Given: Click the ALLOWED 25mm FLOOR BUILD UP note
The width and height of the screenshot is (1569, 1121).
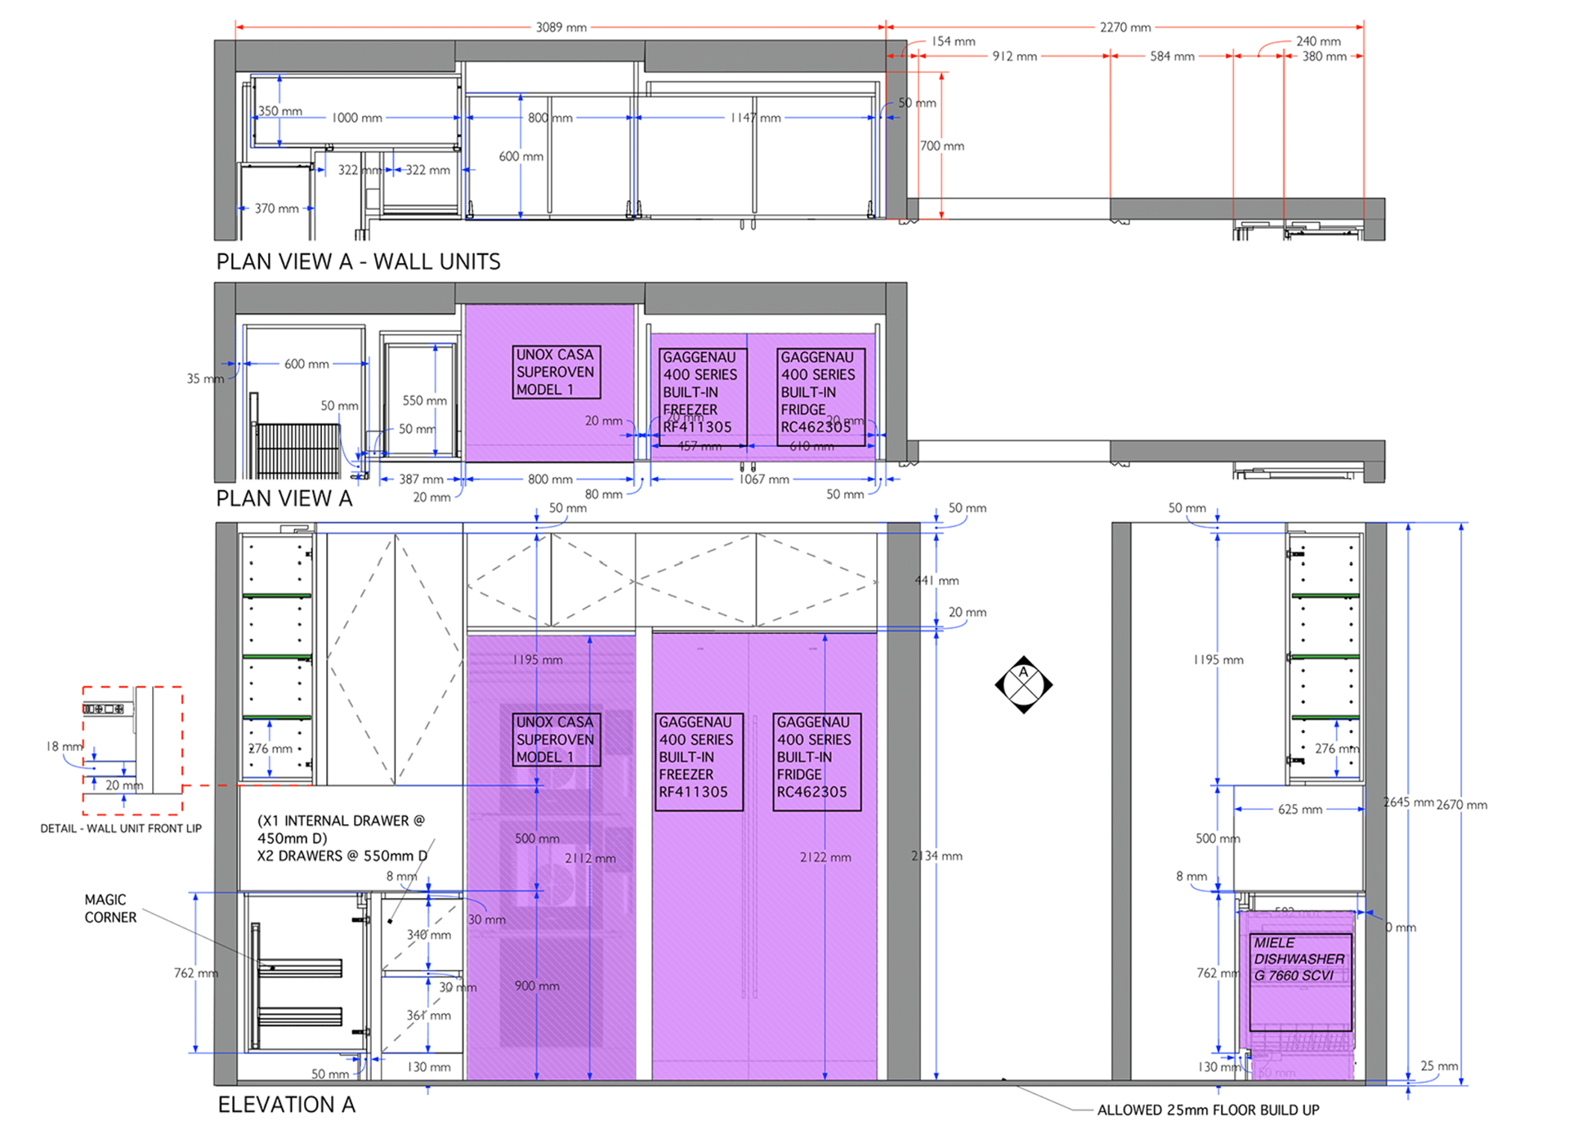Looking at the screenshot, I should click(x=1207, y=1109).
